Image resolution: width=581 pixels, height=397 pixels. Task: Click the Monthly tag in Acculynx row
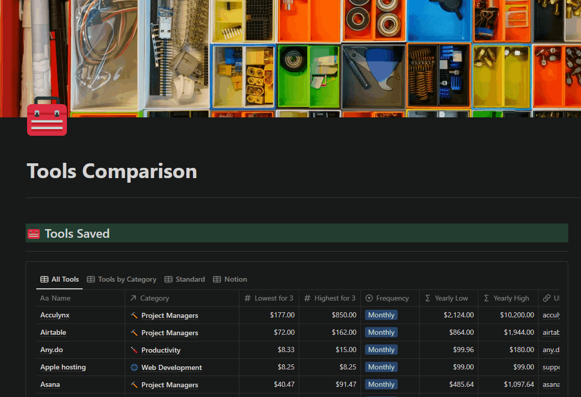click(381, 315)
